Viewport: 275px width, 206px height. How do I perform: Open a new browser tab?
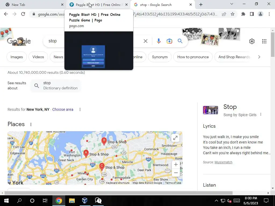click(201, 5)
